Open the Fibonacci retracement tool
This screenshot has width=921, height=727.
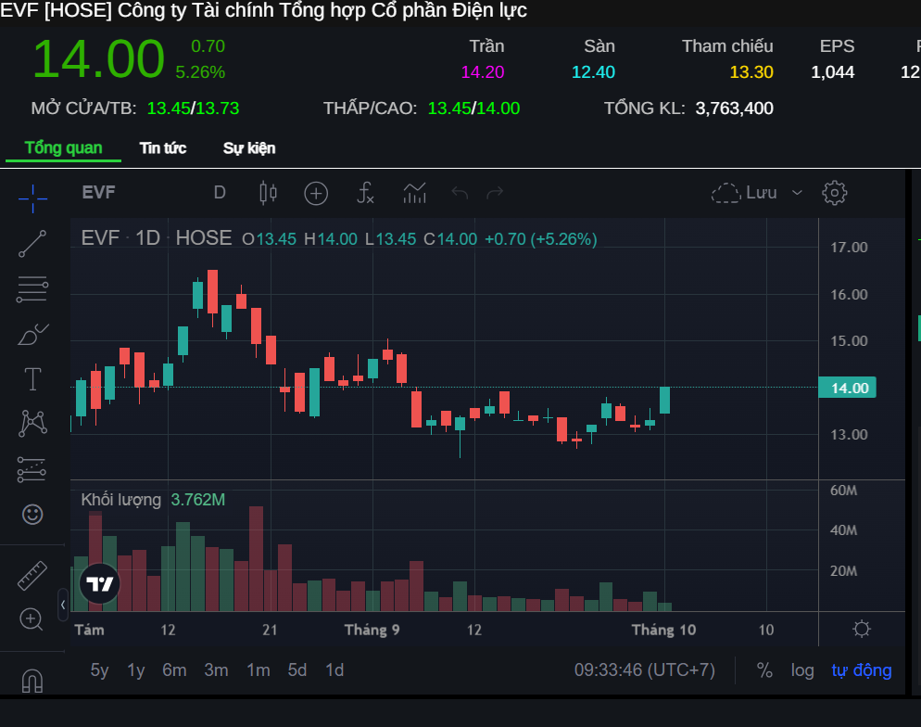pos(32,289)
